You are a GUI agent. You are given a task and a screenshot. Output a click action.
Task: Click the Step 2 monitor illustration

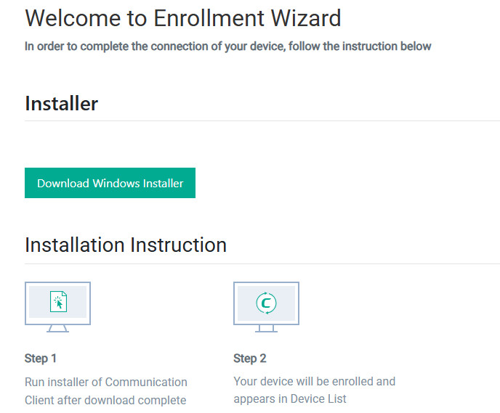pos(266,307)
